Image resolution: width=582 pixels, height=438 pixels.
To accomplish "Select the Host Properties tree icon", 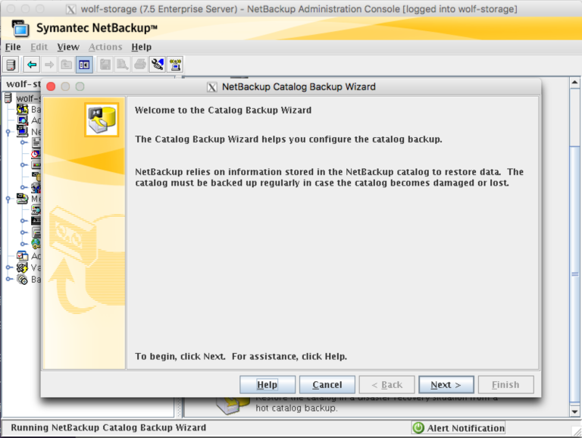I will click(36, 187).
